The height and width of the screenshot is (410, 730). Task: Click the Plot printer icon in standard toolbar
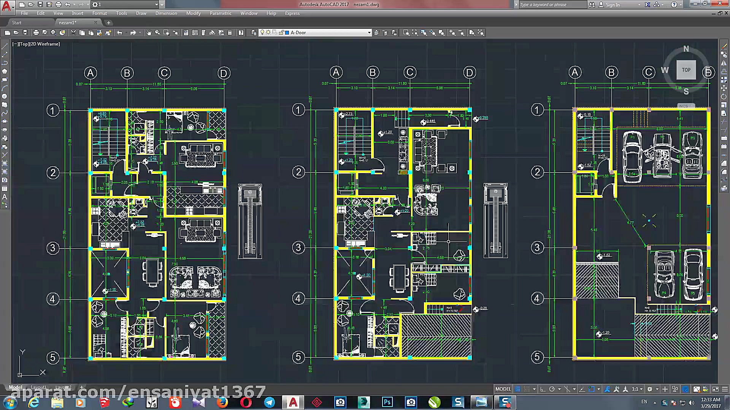pyautogui.click(x=36, y=33)
